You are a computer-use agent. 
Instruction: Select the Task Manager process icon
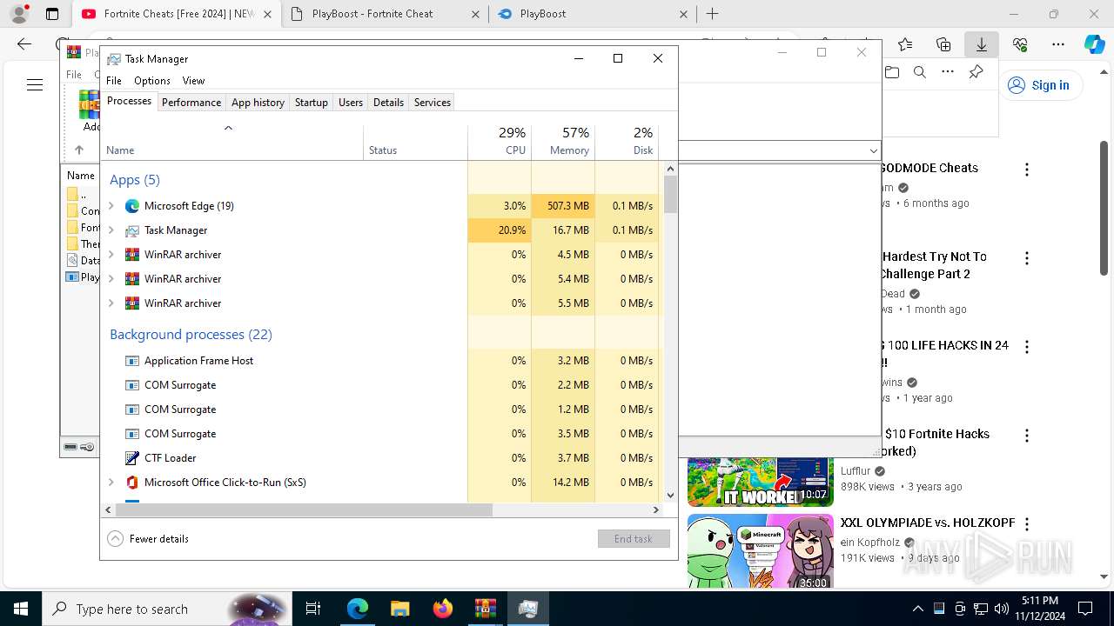(132, 230)
